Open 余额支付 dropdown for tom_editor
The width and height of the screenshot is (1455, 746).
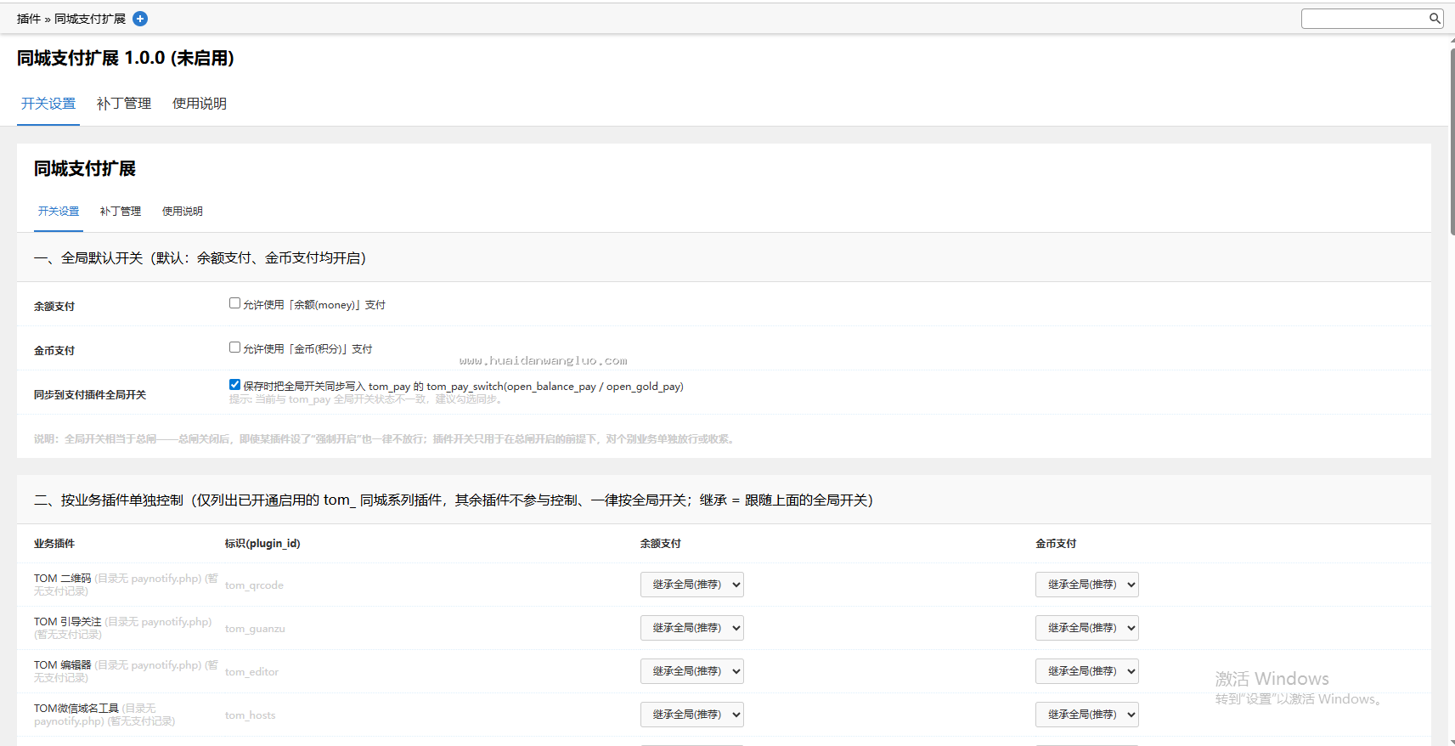692,671
